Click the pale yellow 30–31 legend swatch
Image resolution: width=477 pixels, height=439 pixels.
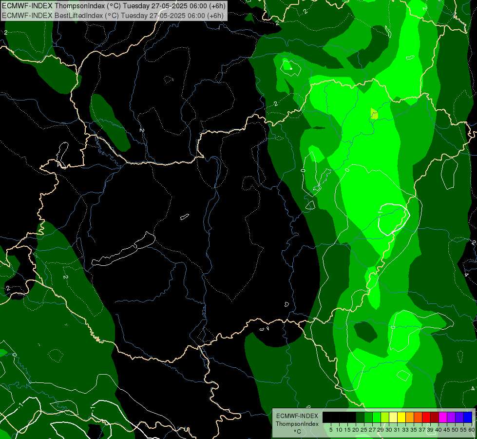[x=393, y=417]
